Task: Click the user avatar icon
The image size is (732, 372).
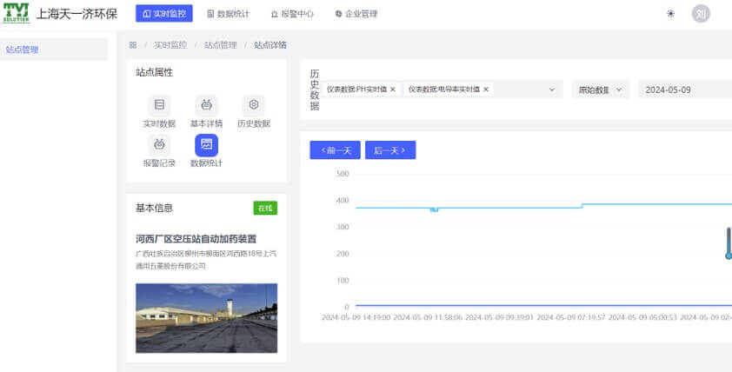Action: pyautogui.click(x=701, y=14)
